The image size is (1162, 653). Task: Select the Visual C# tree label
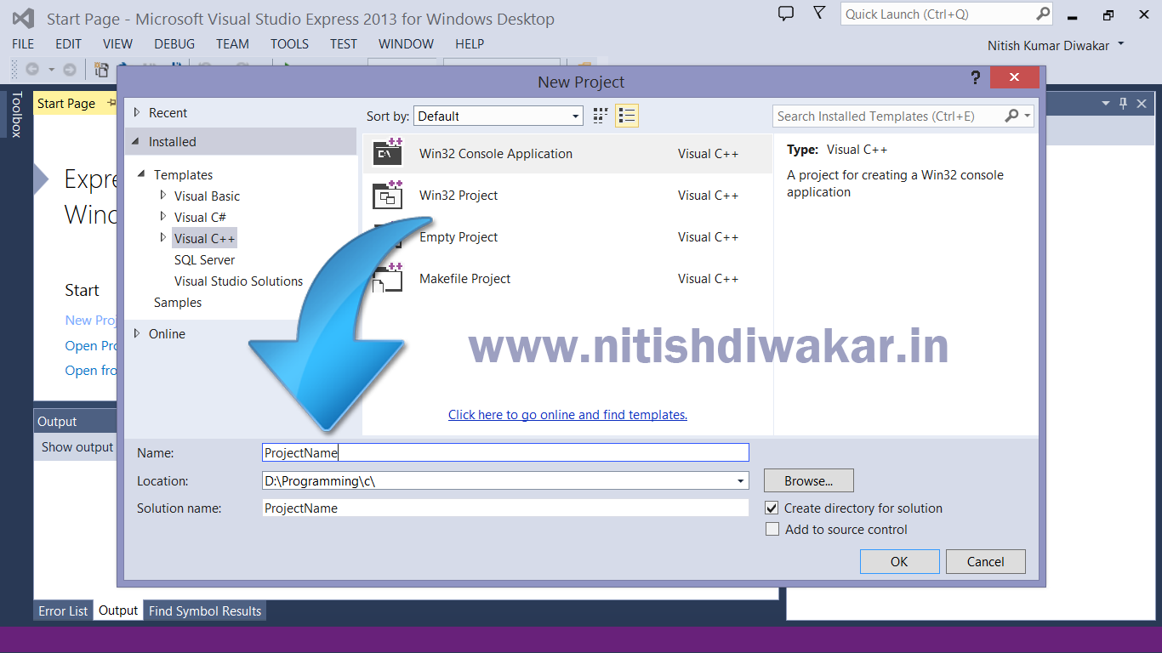click(x=200, y=217)
